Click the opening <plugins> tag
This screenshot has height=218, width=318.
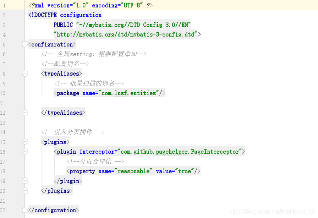coord(55,142)
